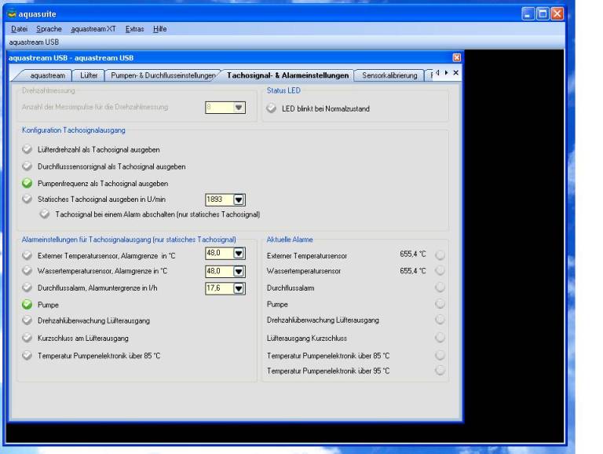The image size is (603, 454).
Task: Expand the Durchflussalarm 17,6 dropdown
Action: pos(239,288)
